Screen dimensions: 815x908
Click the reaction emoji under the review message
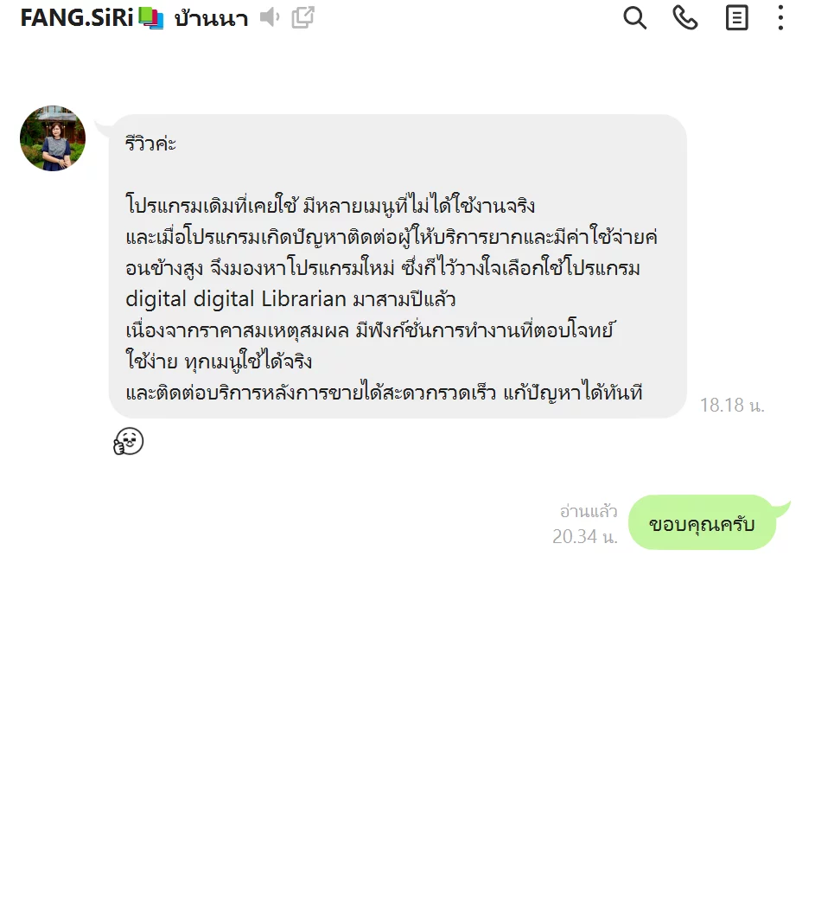(x=128, y=441)
